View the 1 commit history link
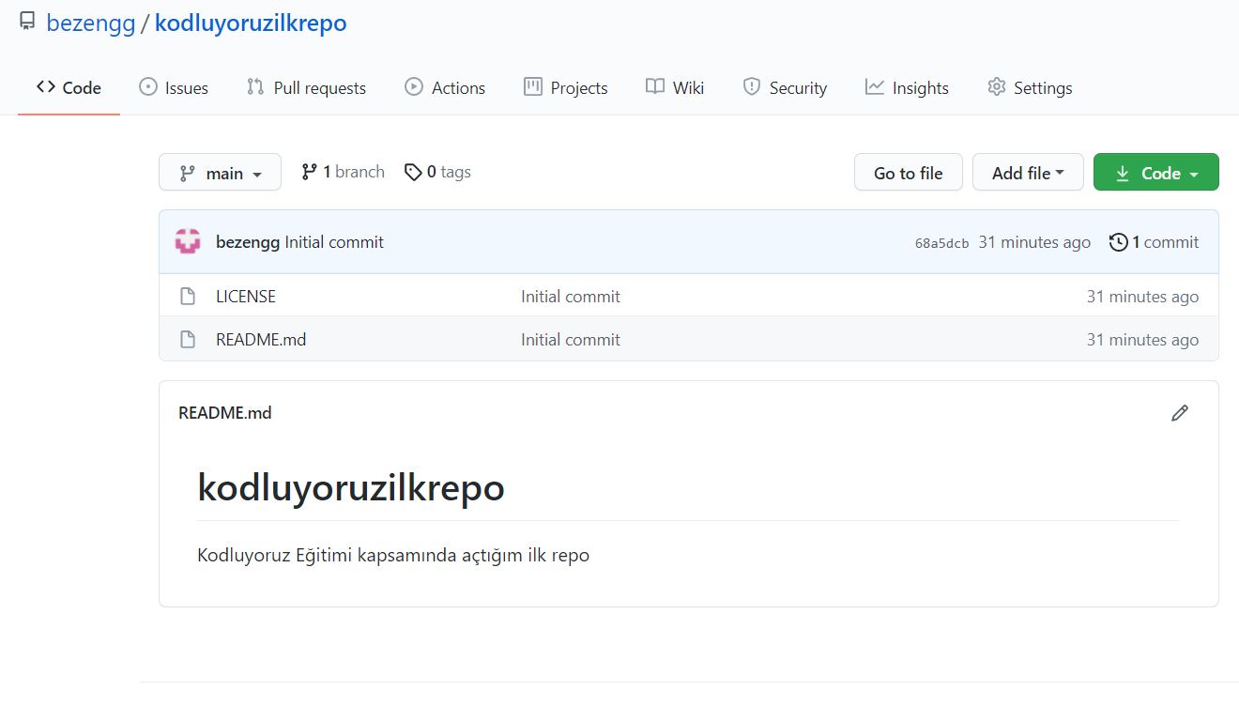 coord(1154,242)
